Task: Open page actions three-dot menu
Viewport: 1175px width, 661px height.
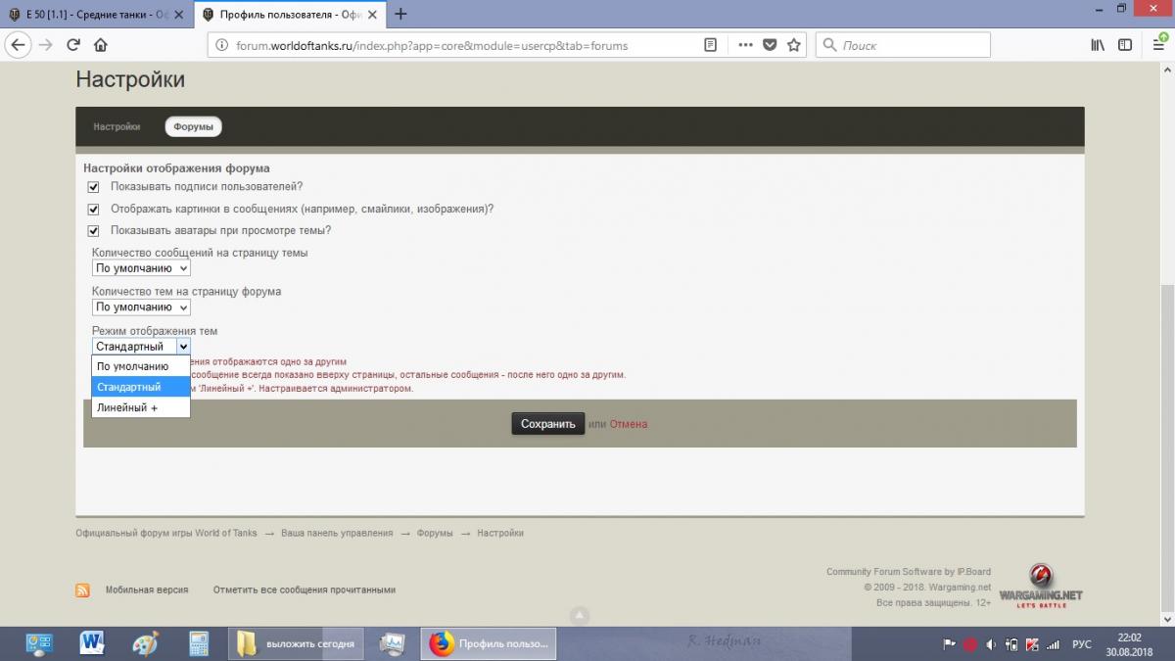Action: pos(745,45)
